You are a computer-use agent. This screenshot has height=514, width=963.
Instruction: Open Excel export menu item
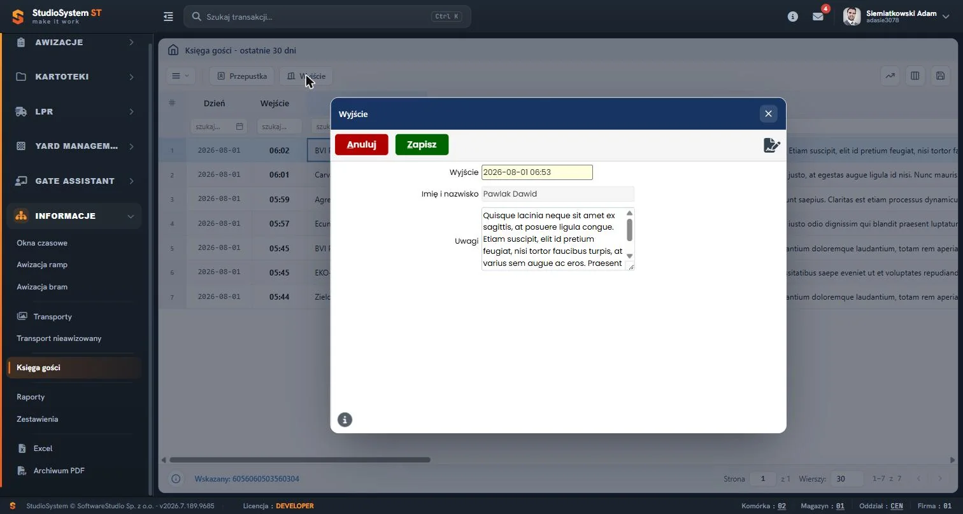pos(43,448)
